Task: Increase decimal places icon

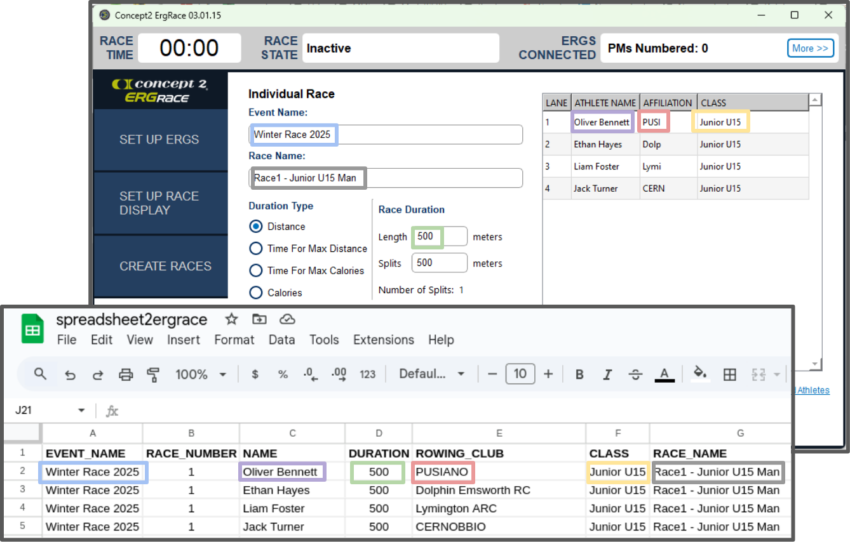Action: tap(339, 374)
